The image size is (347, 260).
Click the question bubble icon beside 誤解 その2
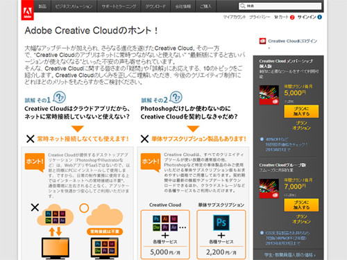click(x=176, y=97)
